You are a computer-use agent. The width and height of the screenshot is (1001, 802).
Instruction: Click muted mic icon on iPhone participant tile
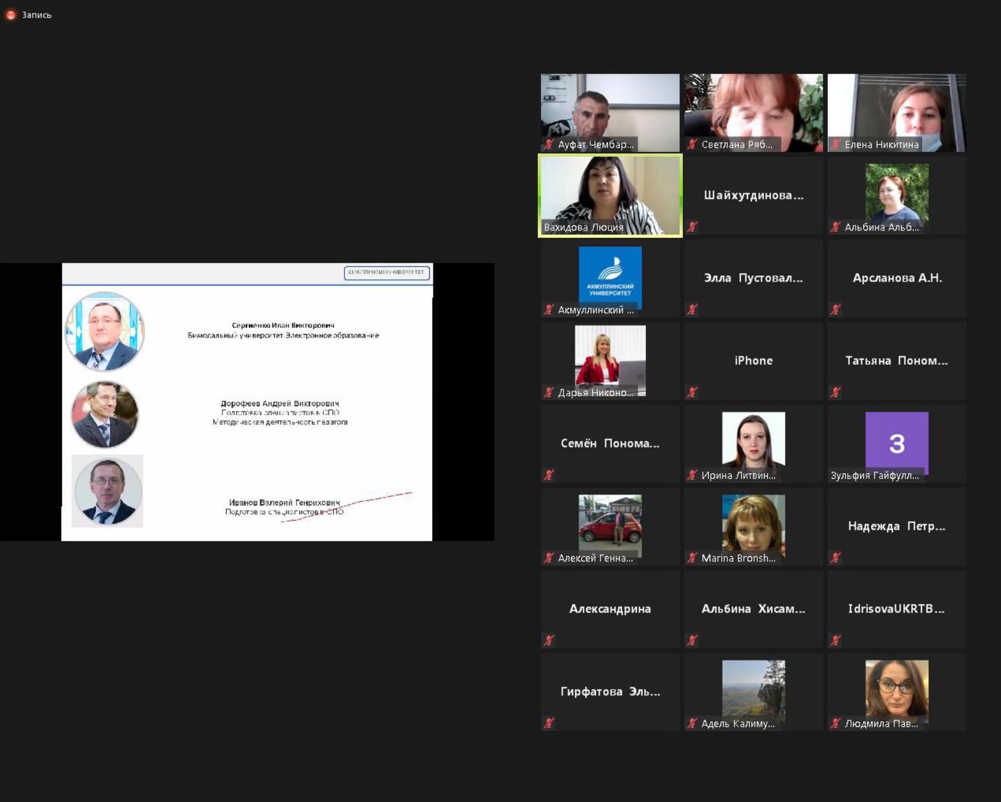pos(692,392)
